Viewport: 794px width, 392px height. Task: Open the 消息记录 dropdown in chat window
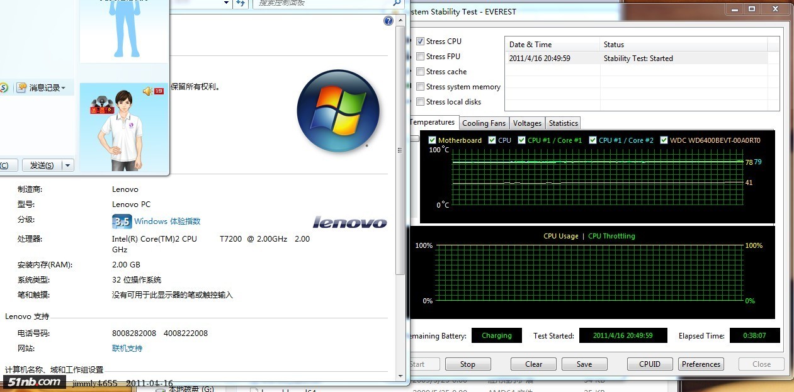click(64, 88)
